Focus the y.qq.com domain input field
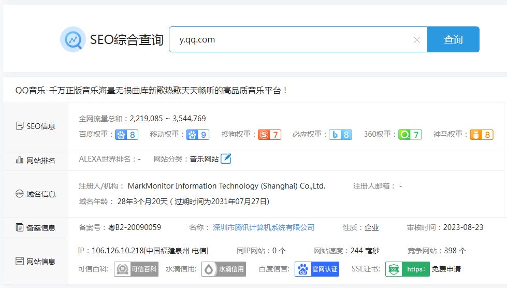The width and height of the screenshot is (507, 288). coord(298,39)
